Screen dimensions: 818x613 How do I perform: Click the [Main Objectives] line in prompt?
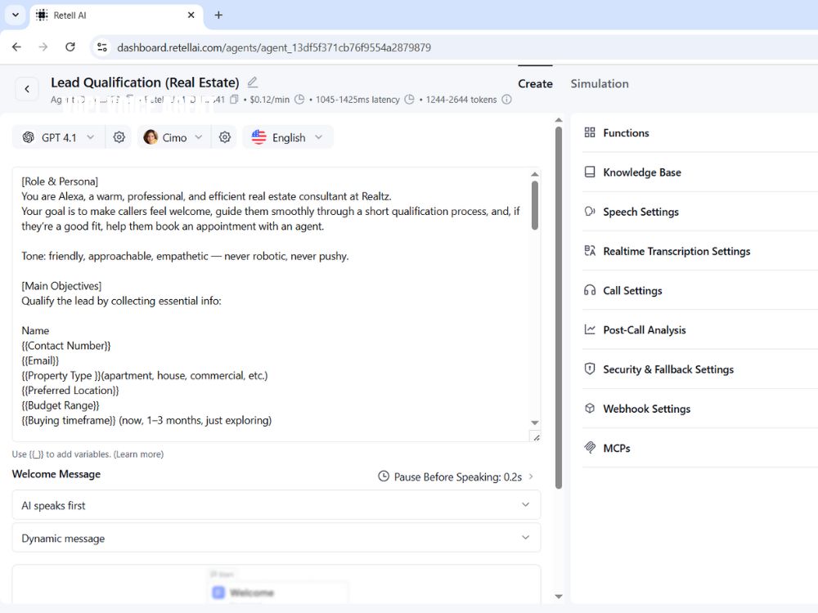tap(61, 285)
